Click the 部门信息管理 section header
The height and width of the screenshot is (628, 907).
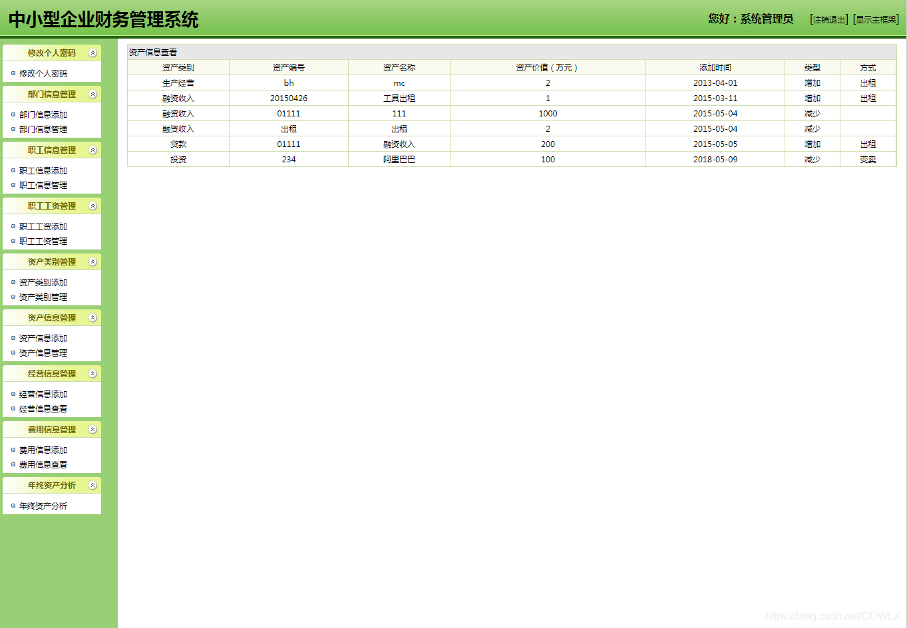coord(52,94)
